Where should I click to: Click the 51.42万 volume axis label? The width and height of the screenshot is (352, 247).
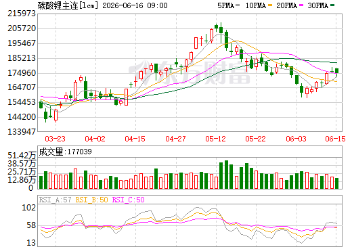(22, 156)
